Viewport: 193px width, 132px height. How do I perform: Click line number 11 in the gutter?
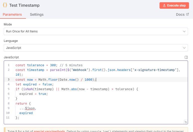[8, 118]
